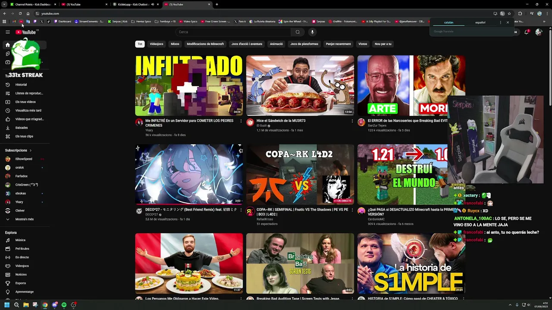Open the YouTube account avatar menu
The image size is (552, 310).
click(538, 32)
